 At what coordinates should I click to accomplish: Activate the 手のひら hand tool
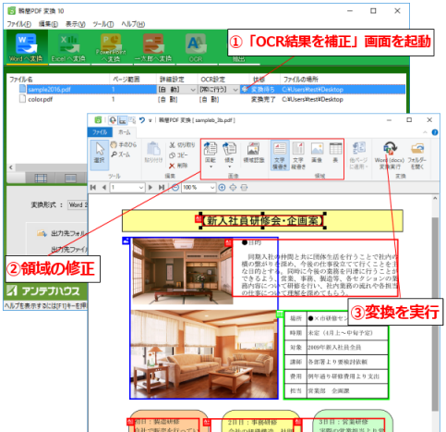[x=124, y=144]
